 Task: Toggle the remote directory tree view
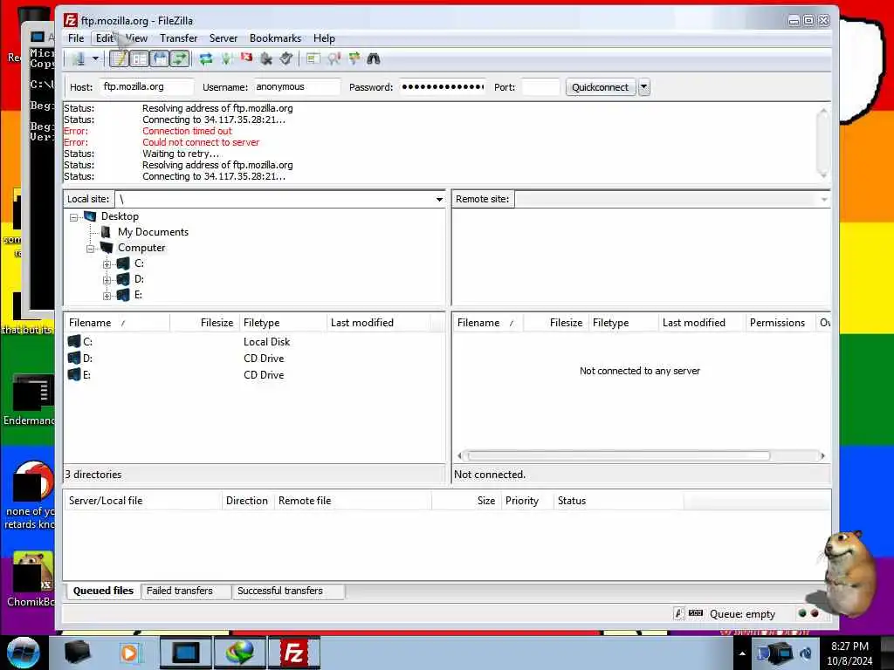click(161, 58)
